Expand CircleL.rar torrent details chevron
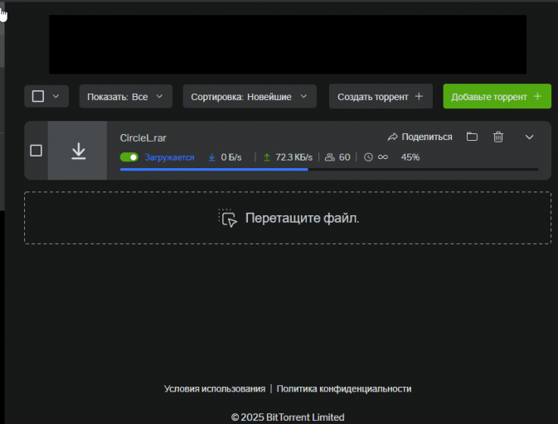 tap(529, 137)
